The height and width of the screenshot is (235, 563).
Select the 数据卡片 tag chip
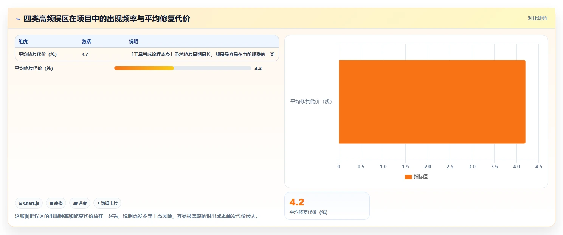tap(107, 203)
